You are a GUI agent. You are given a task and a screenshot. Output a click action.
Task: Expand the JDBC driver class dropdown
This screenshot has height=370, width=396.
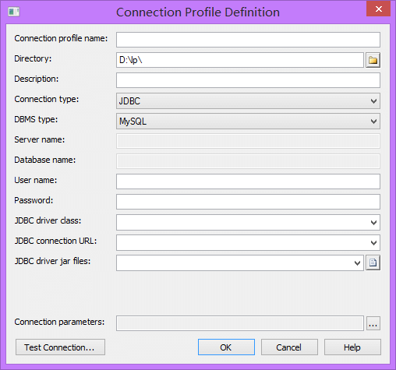pyautogui.click(x=373, y=223)
